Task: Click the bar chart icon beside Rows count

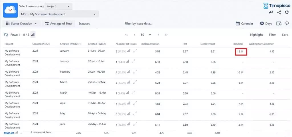Action: [33, 35]
